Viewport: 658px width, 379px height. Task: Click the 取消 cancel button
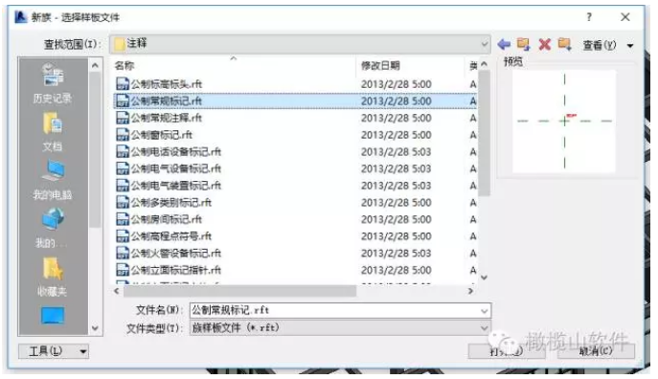coord(596,351)
